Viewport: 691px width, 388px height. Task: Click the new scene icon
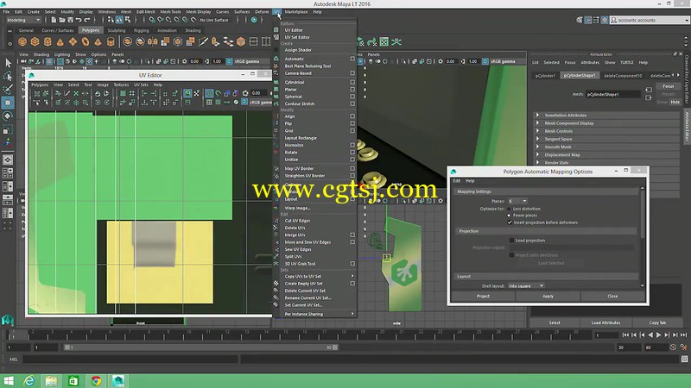click(54, 20)
